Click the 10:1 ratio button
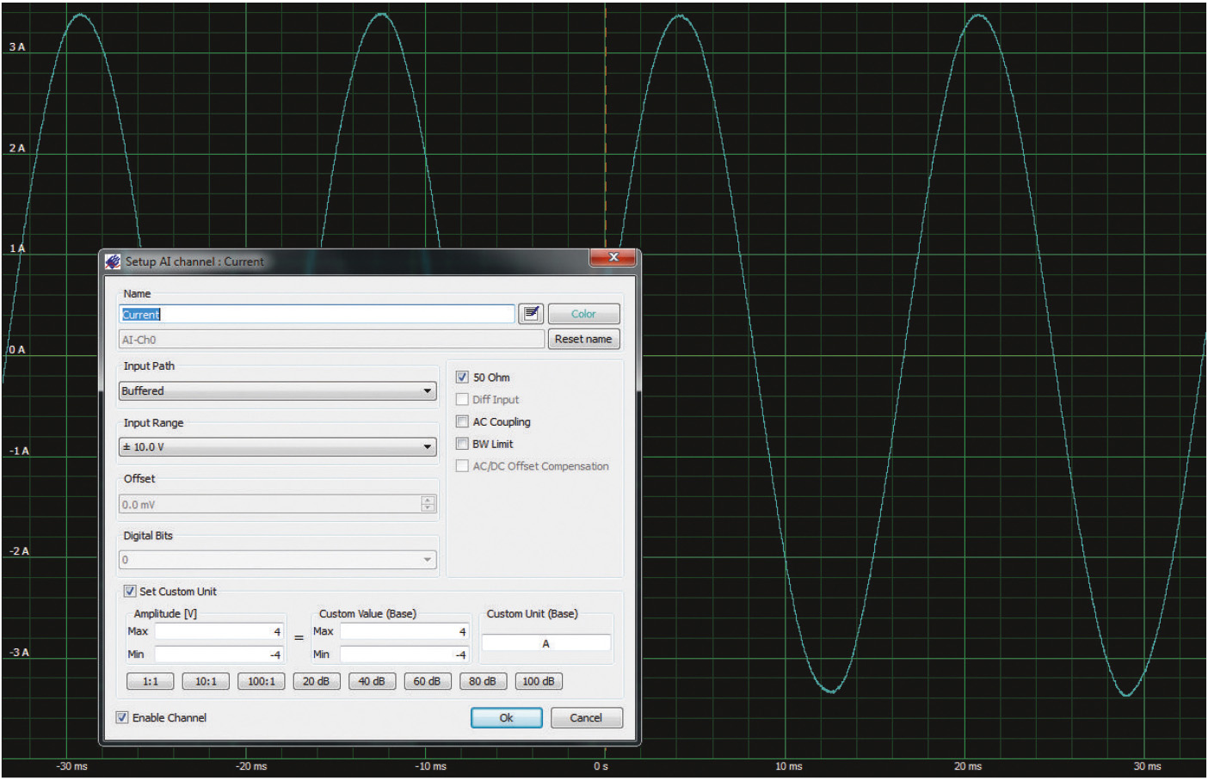1208x780 pixels. click(206, 681)
